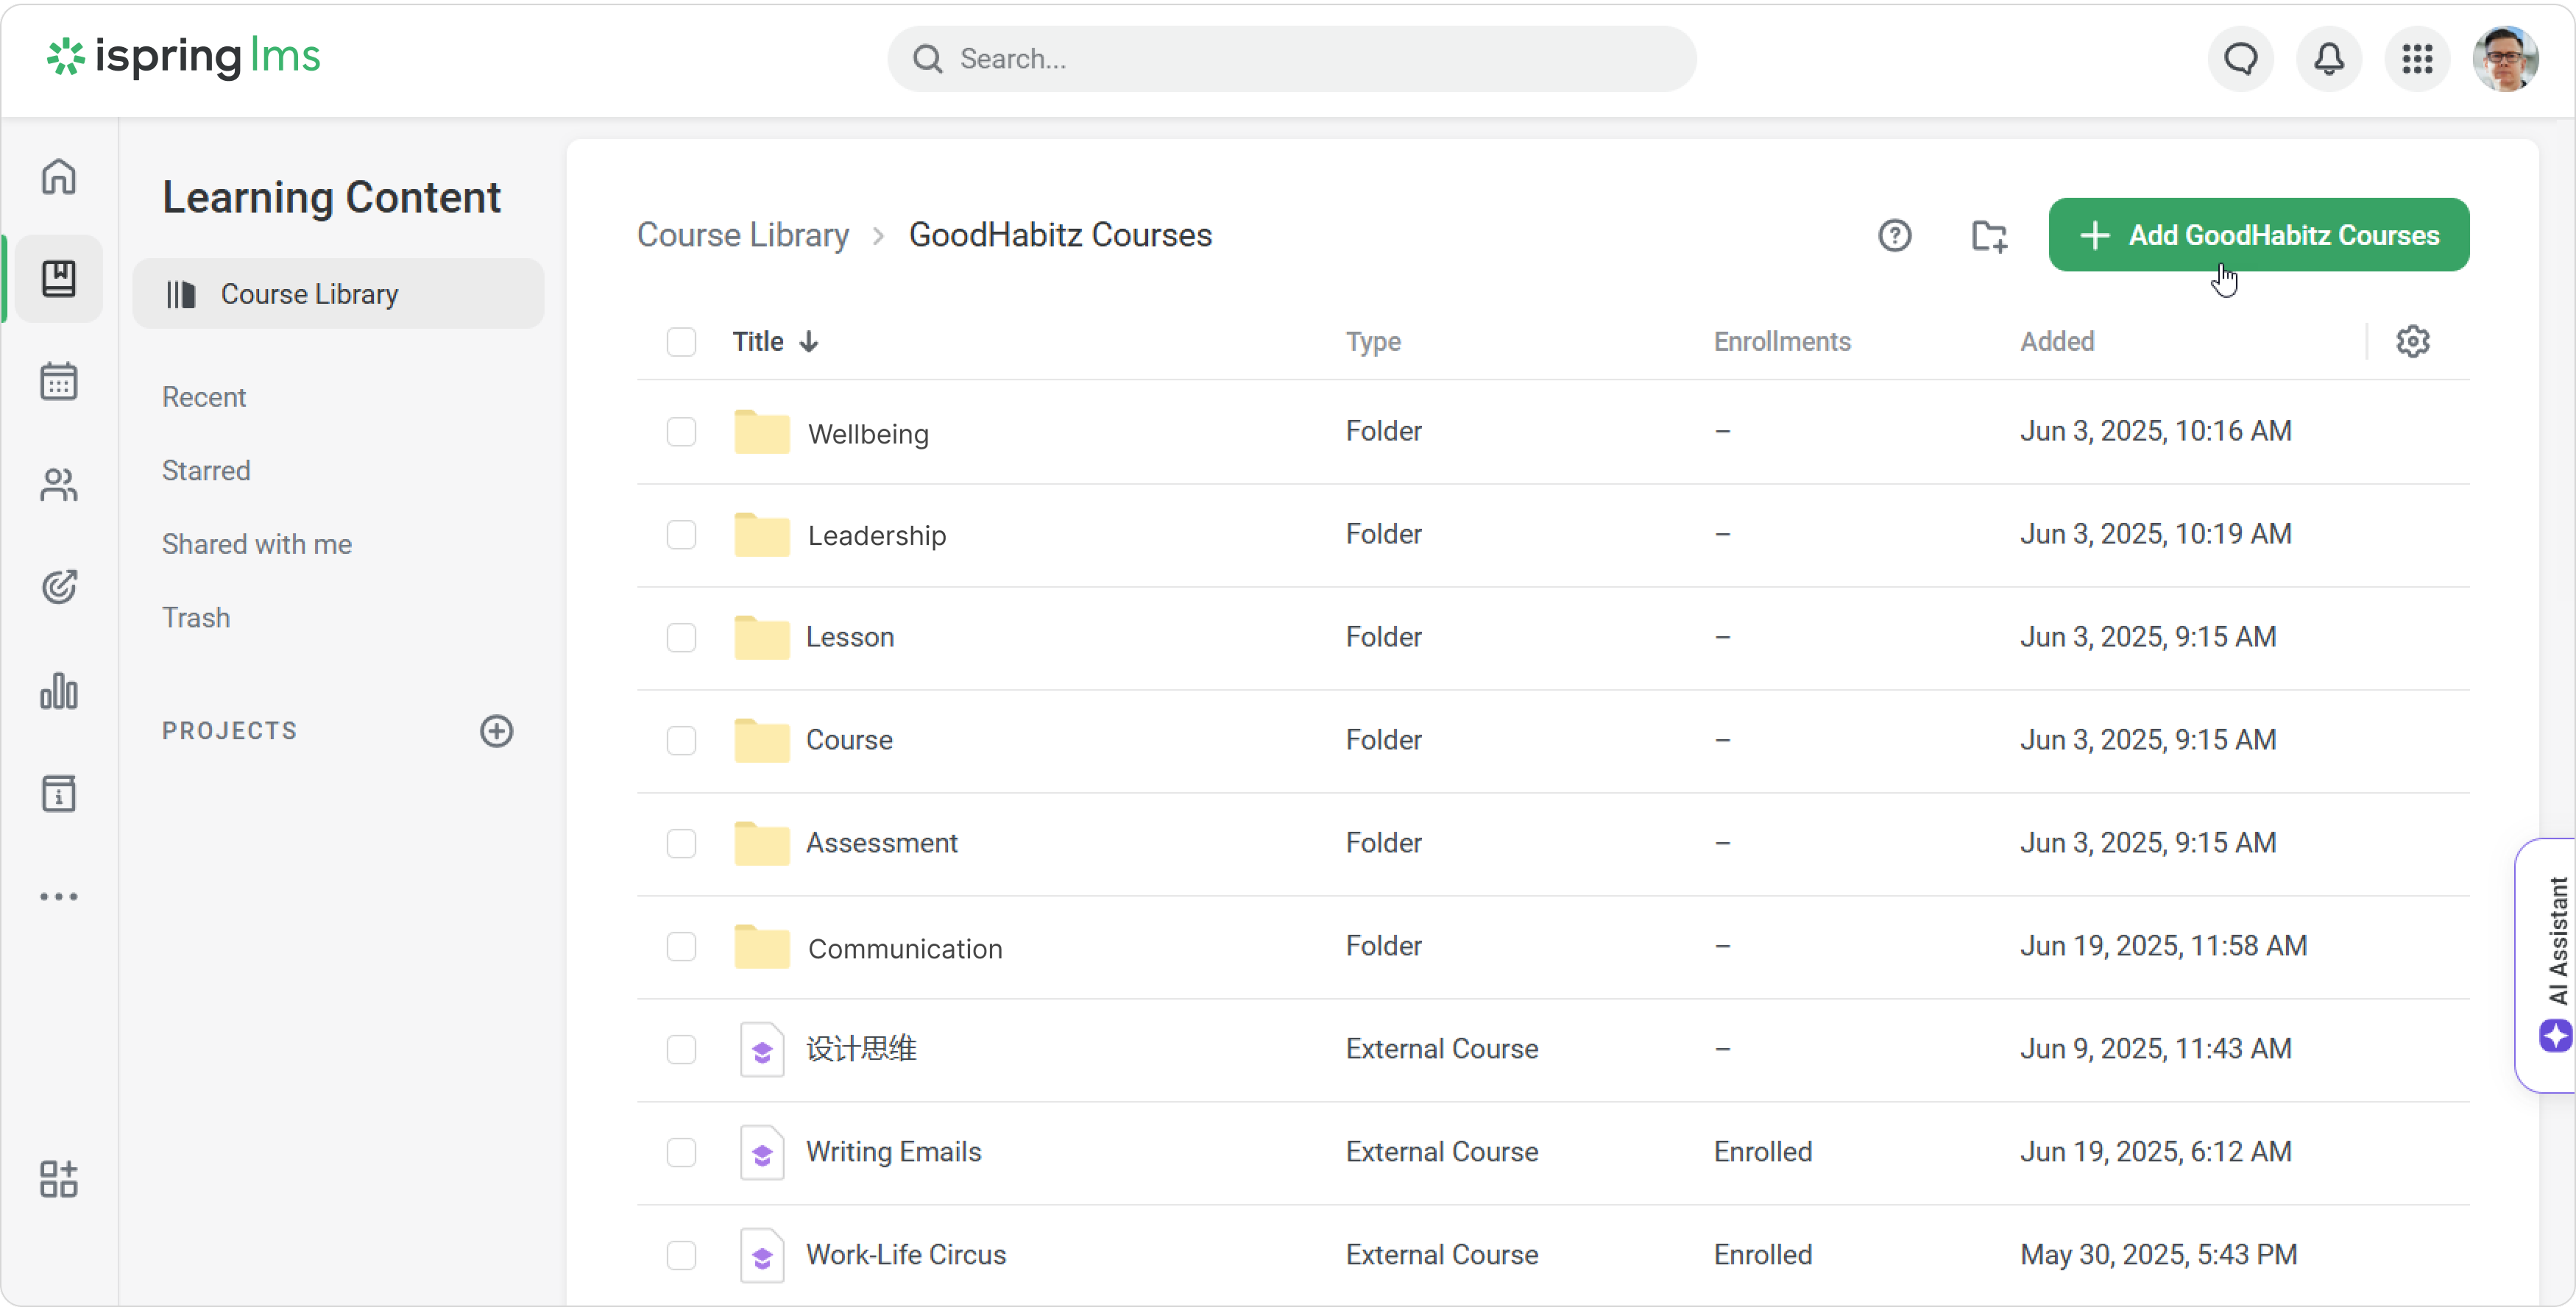Go to Course Library breadcrumb link
The height and width of the screenshot is (1307, 2576).
[743, 236]
